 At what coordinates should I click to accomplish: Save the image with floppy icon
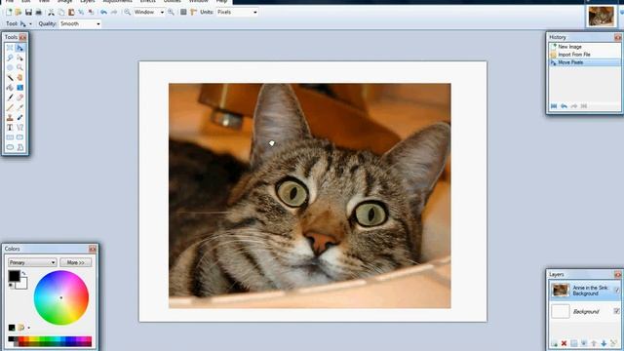[28, 13]
